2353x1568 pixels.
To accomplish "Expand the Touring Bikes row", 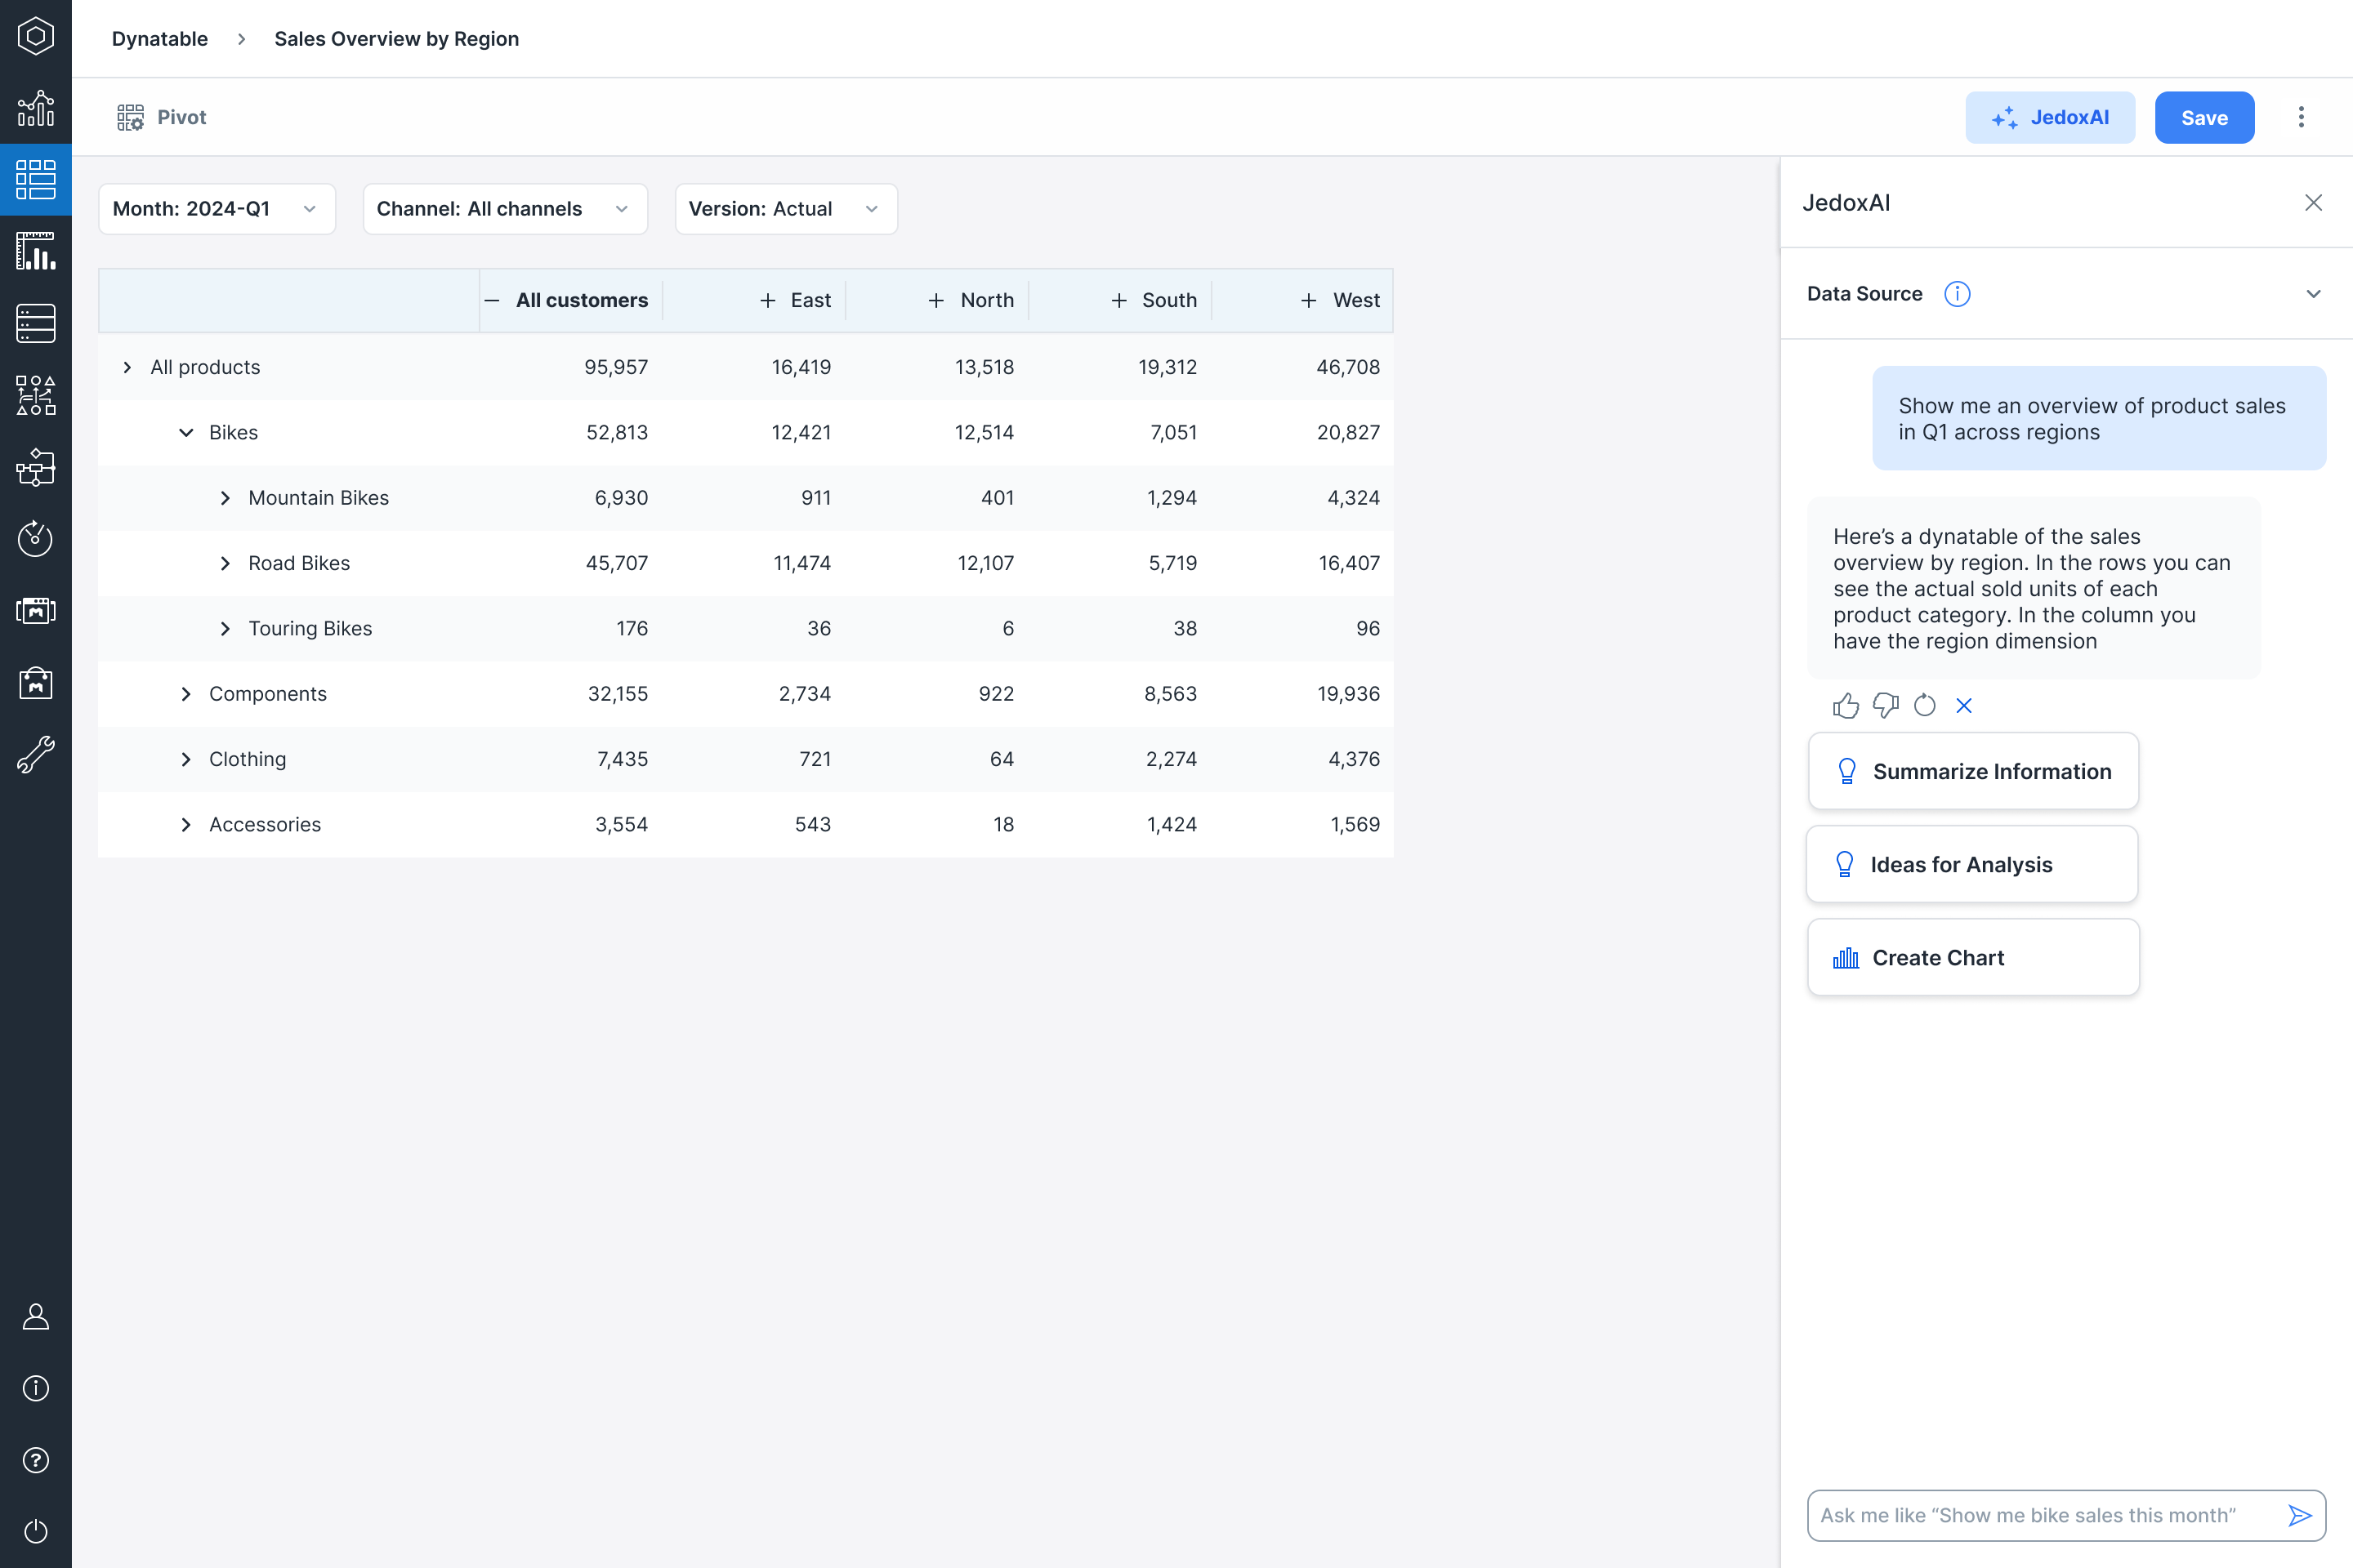I will tap(225, 628).
